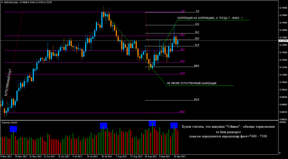Click the 12 Jun 2017 date label
Viewport: 288px width, 159px height.
coord(49,156)
